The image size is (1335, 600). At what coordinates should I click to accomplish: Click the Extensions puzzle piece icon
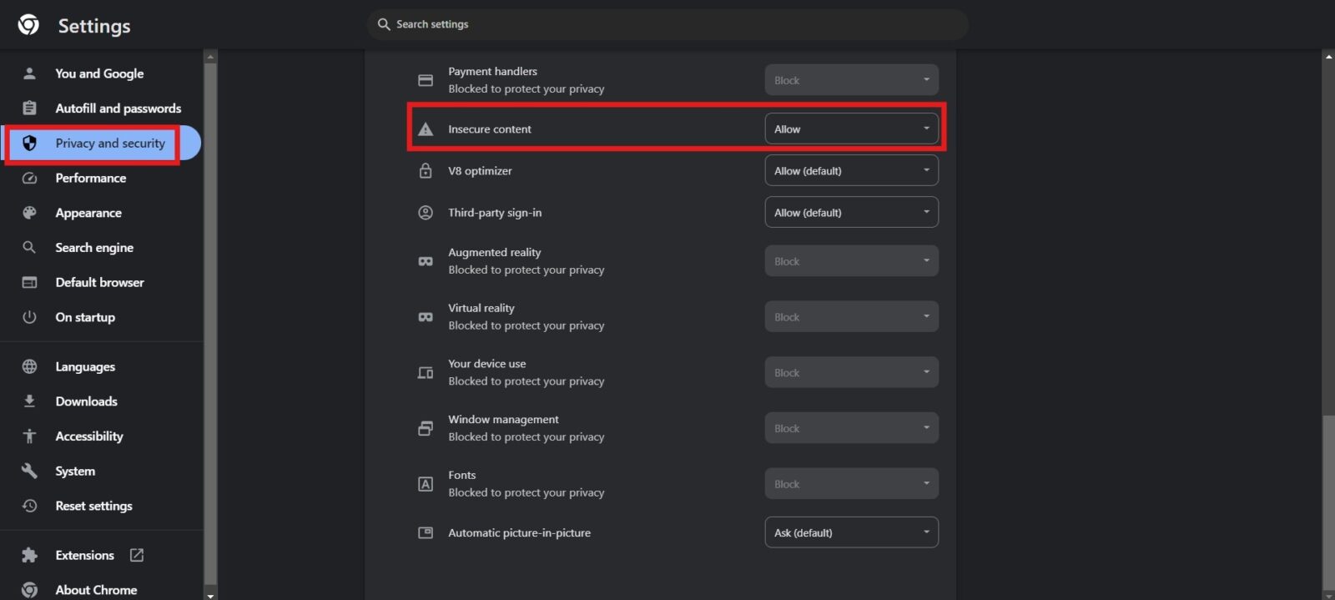tap(29, 556)
